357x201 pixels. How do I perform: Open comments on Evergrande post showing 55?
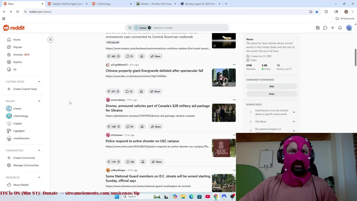click(x=129, y=91)
